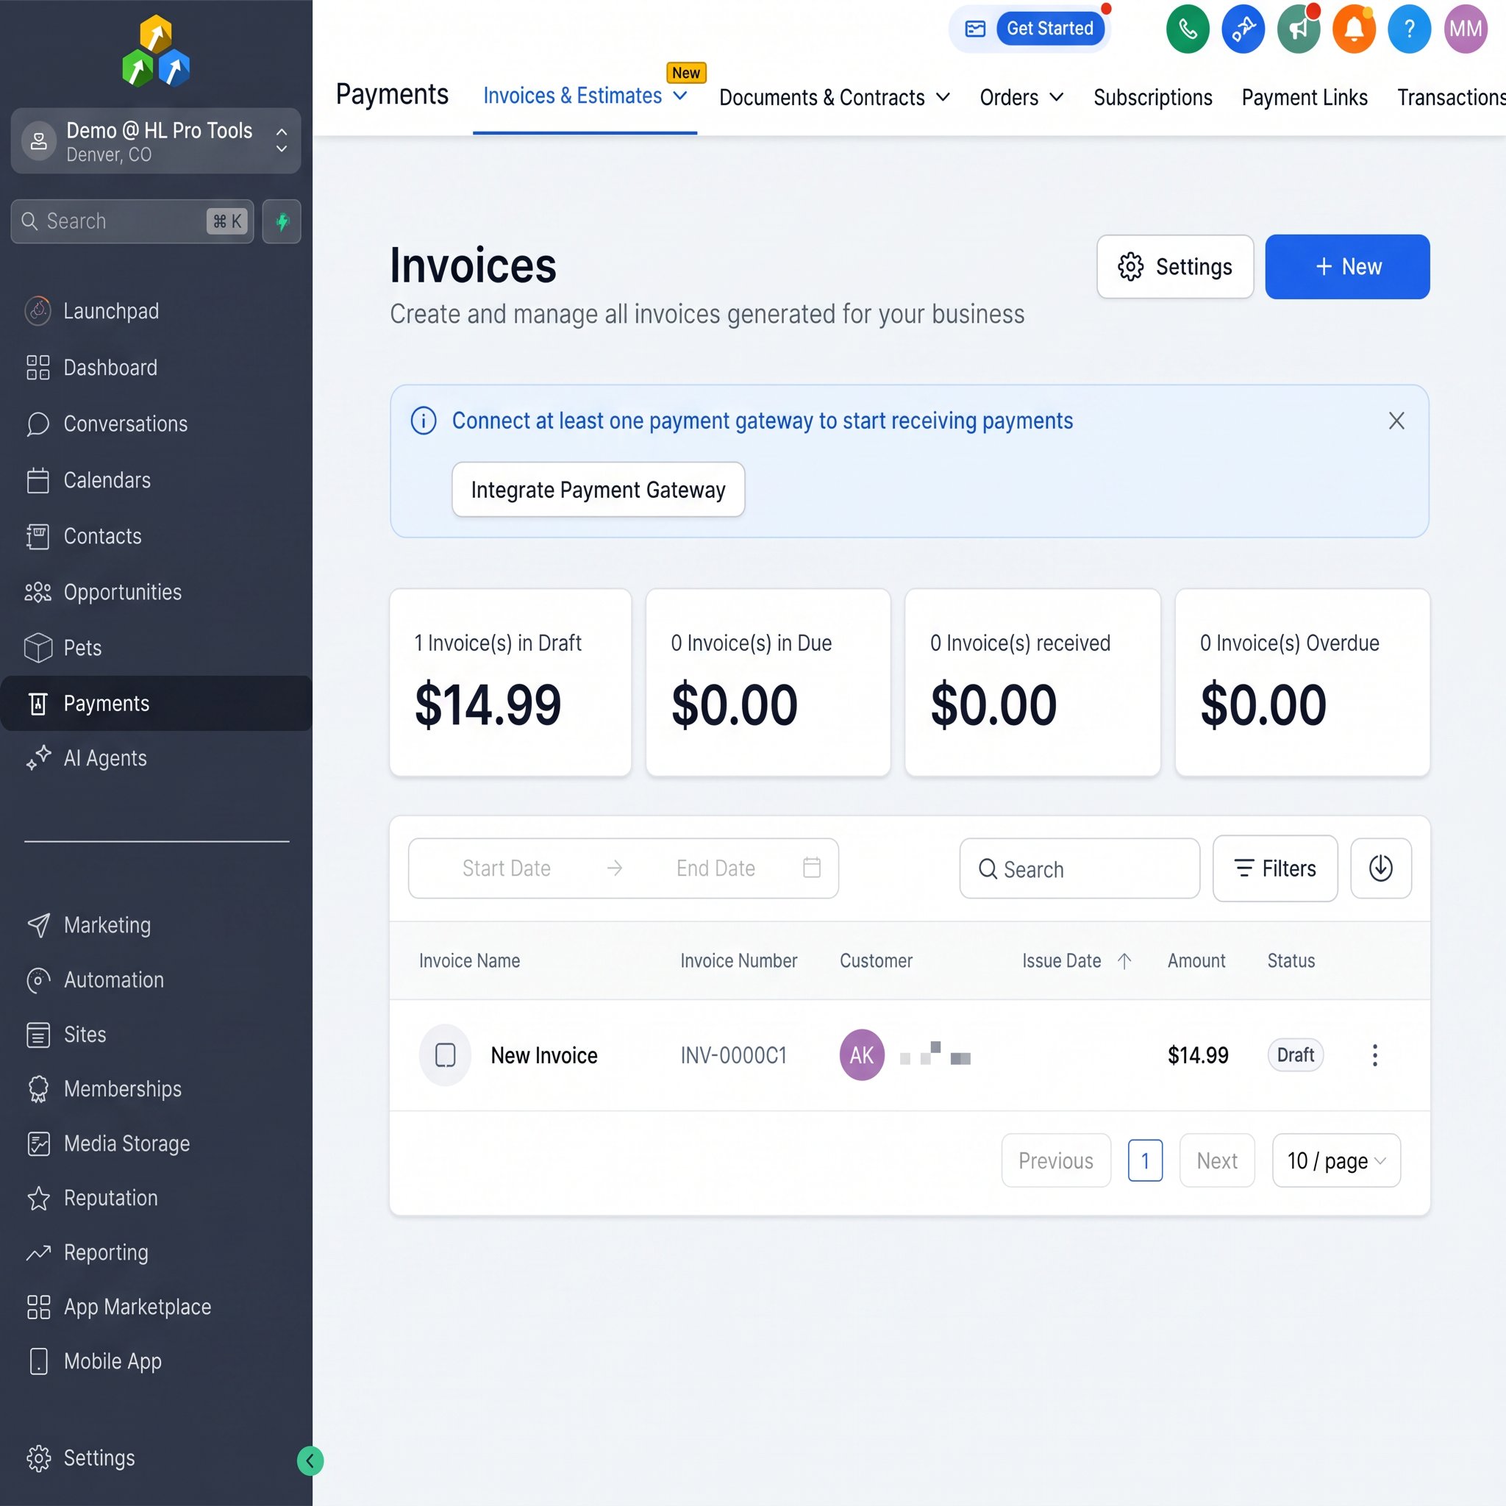Open sidebar Settings at bottom
This screenshot has width=1506, height=1506.
(x=80, y=1457)
